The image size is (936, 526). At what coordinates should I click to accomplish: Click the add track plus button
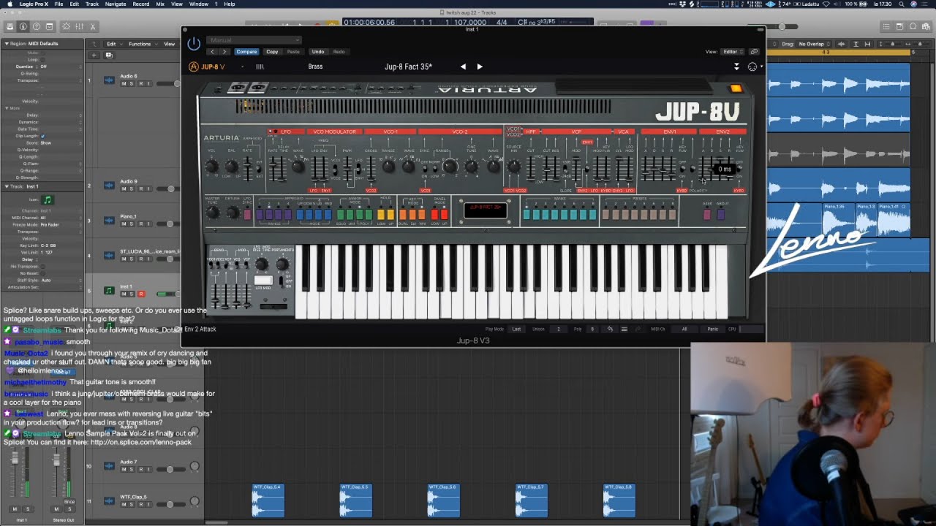[94, 55]
